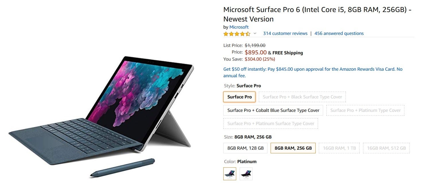Choose the 16GB RAM, 1 TB size

(339, 148)
